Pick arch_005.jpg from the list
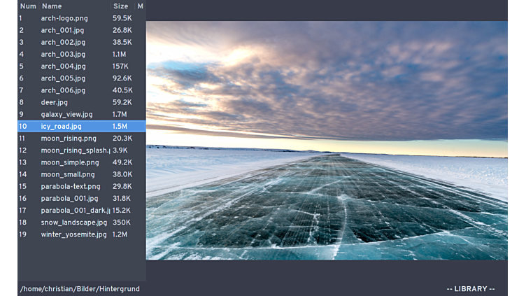Screen dimensions: 526x296 (62, 78)
